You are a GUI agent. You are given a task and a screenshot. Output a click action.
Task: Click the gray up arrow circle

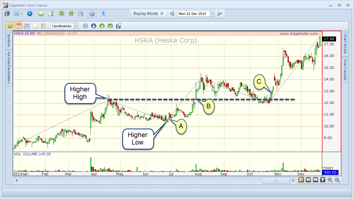coord(85,26)
